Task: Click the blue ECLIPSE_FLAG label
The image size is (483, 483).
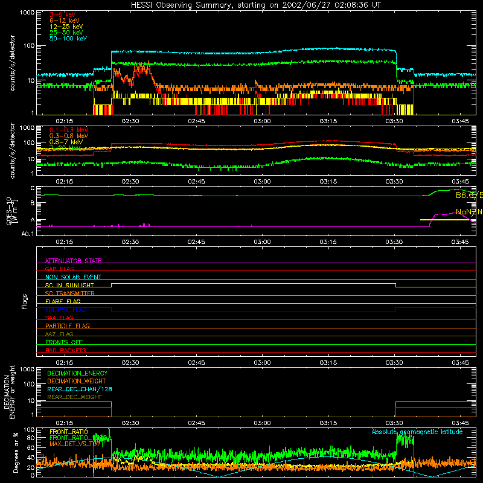Action: coord(66,310)
